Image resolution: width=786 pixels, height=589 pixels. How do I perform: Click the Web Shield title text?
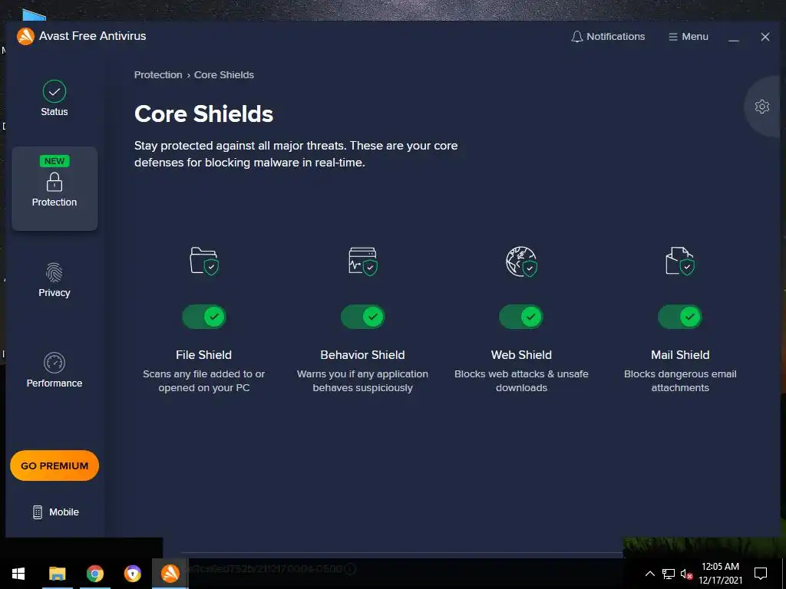coord(521,354)
